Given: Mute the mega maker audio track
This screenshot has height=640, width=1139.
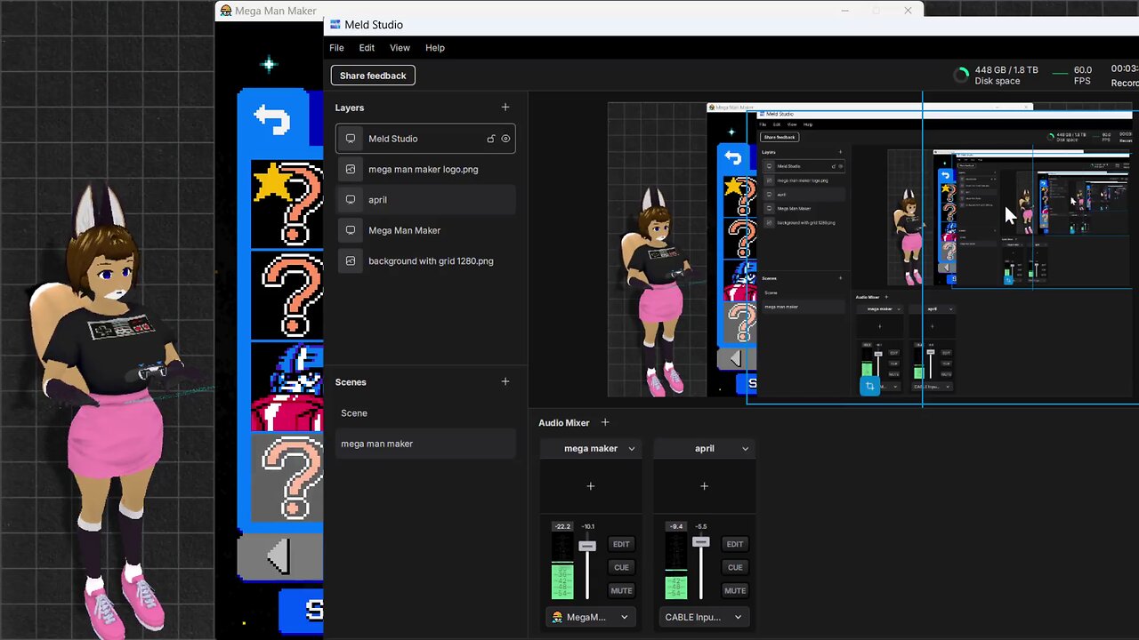Looking at the screenshot, I should tap(621, 590).
